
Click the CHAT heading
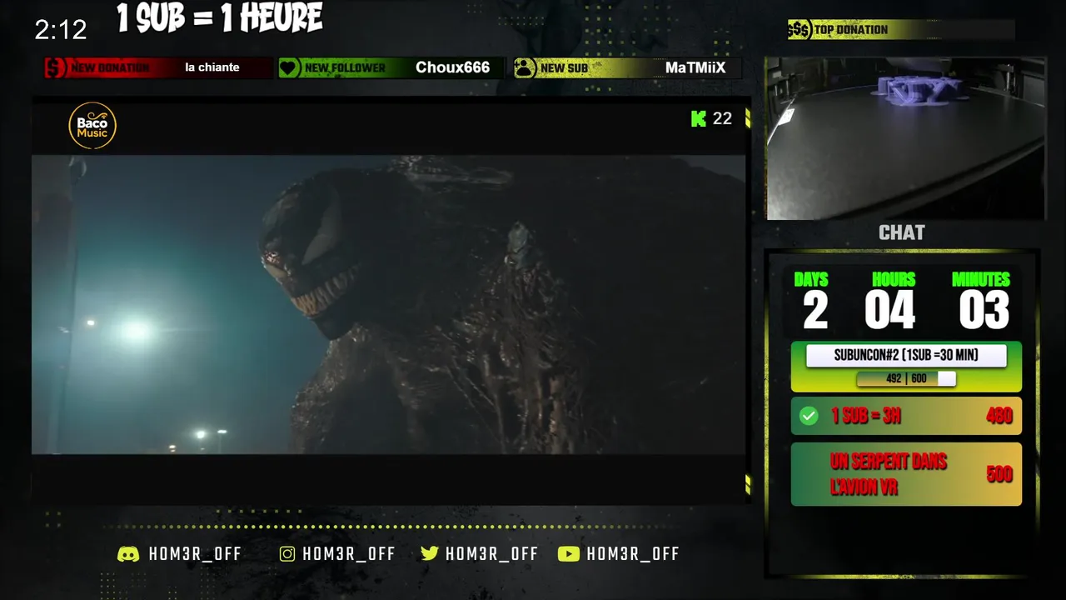click(902, 233)
